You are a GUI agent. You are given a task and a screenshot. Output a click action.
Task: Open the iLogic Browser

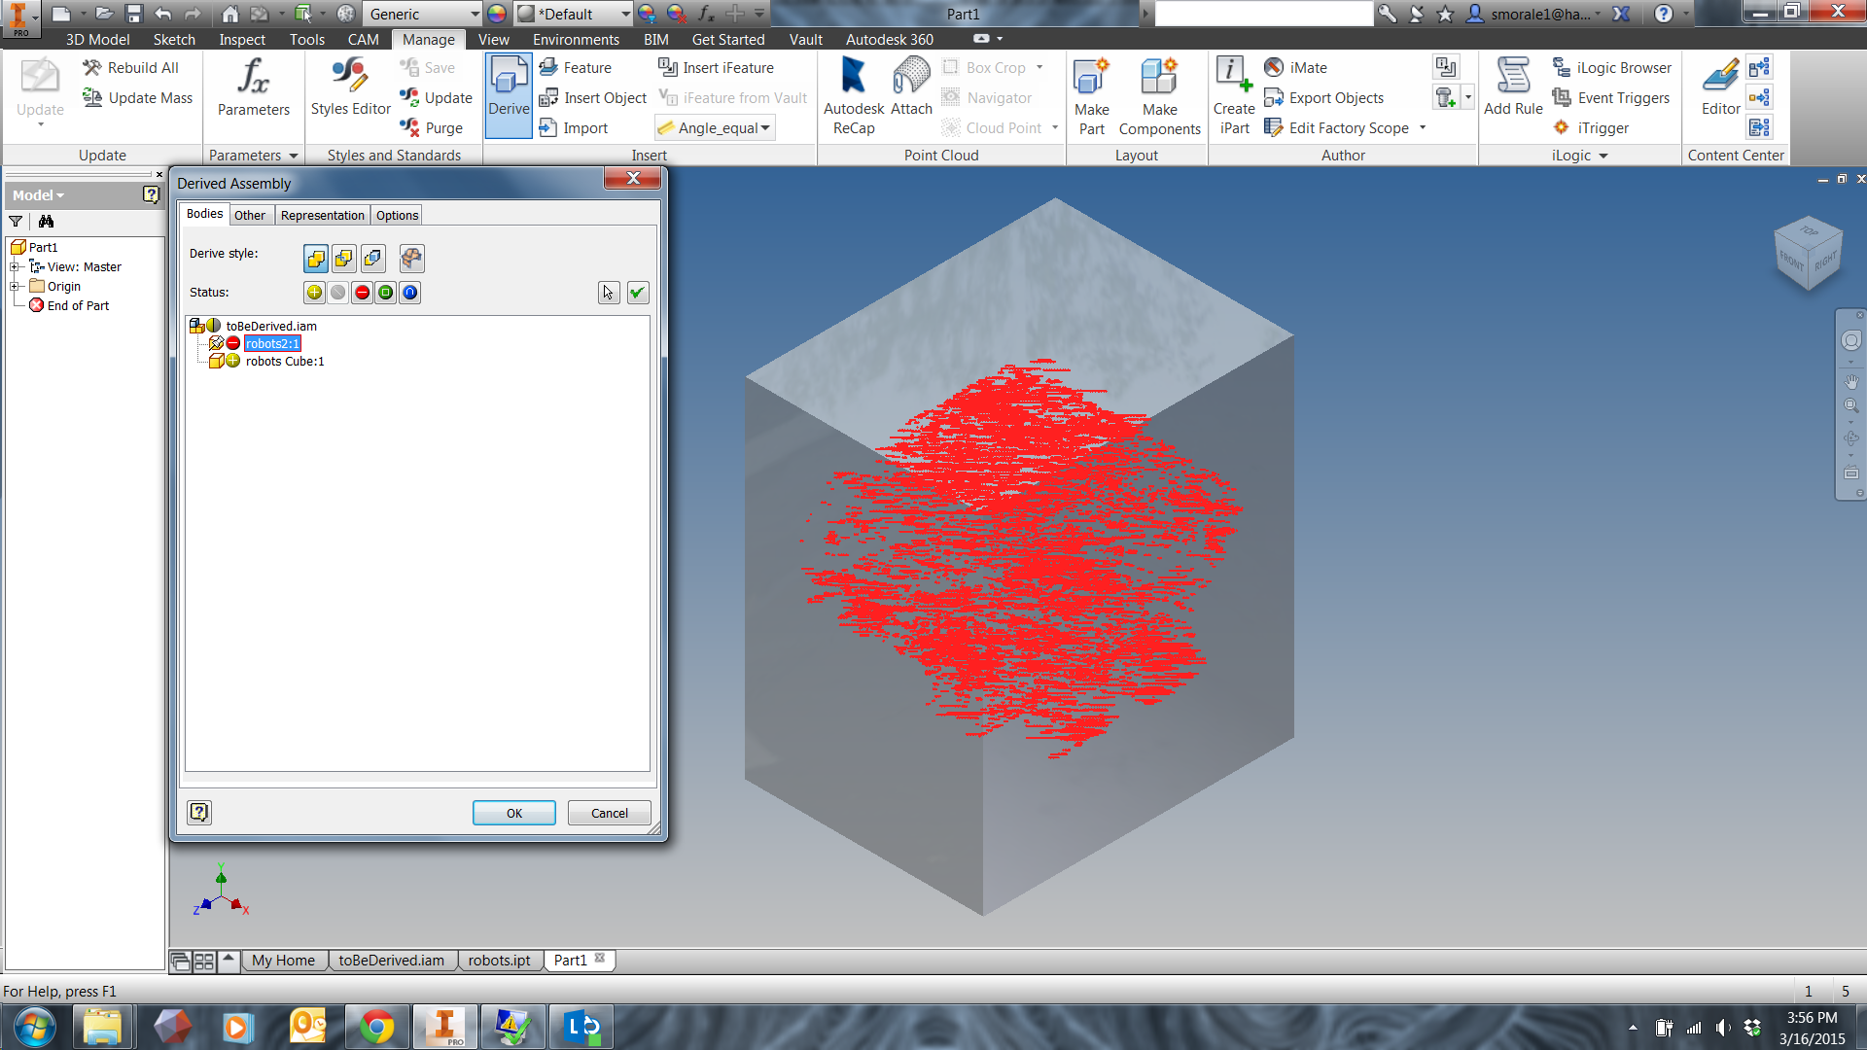coord(1610,67)
